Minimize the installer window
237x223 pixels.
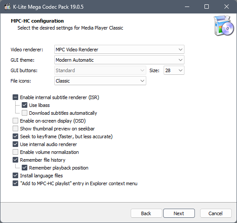click(187, 7)
